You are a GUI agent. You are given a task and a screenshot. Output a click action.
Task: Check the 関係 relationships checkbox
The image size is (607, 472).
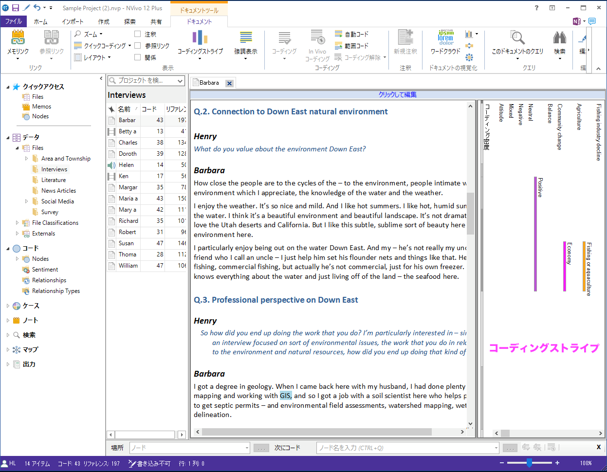(x=138, y=57)
